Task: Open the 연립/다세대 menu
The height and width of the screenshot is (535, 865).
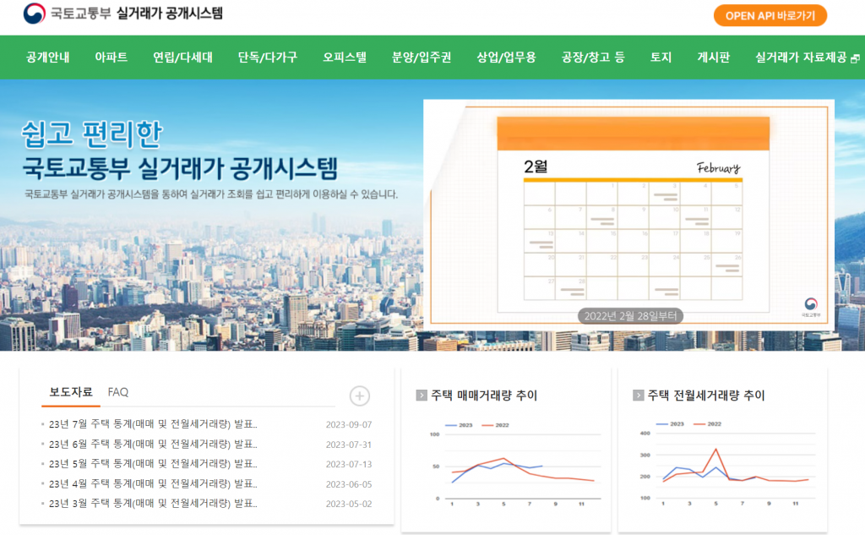Action: click(x=182, y=57)
